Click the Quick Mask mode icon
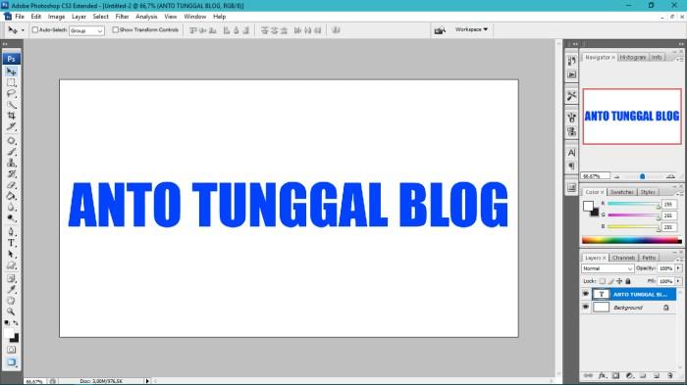 [12, 350]
